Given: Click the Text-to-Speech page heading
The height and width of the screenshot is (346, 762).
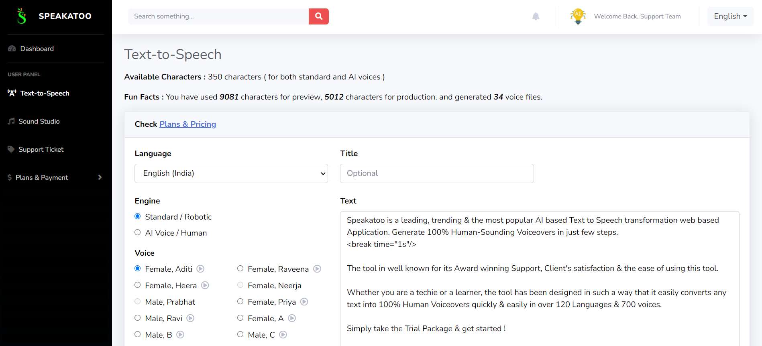Looking at the screenshot, I should coord(173,54).
